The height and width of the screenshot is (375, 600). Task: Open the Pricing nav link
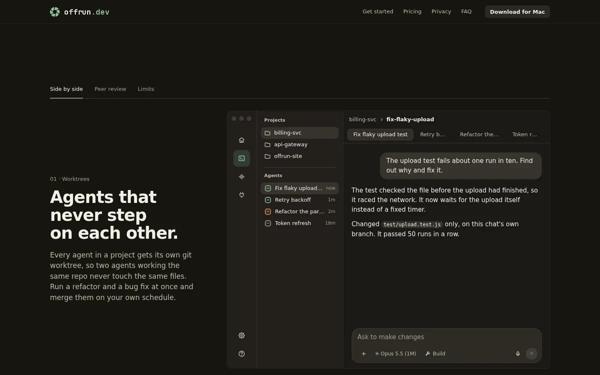412,11
